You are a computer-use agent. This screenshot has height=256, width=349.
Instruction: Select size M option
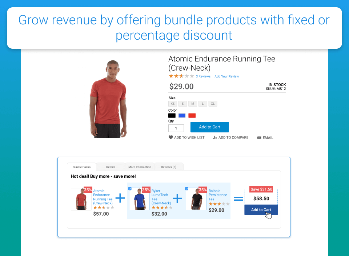point(193,104)
